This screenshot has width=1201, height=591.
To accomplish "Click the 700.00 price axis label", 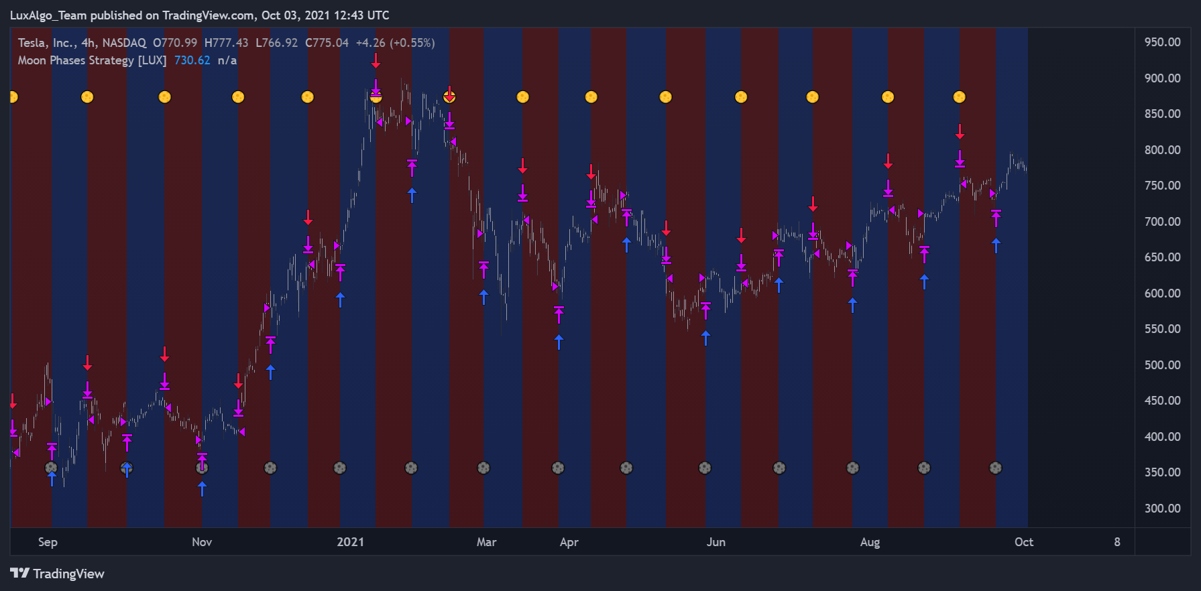I will coord(1162,222).
